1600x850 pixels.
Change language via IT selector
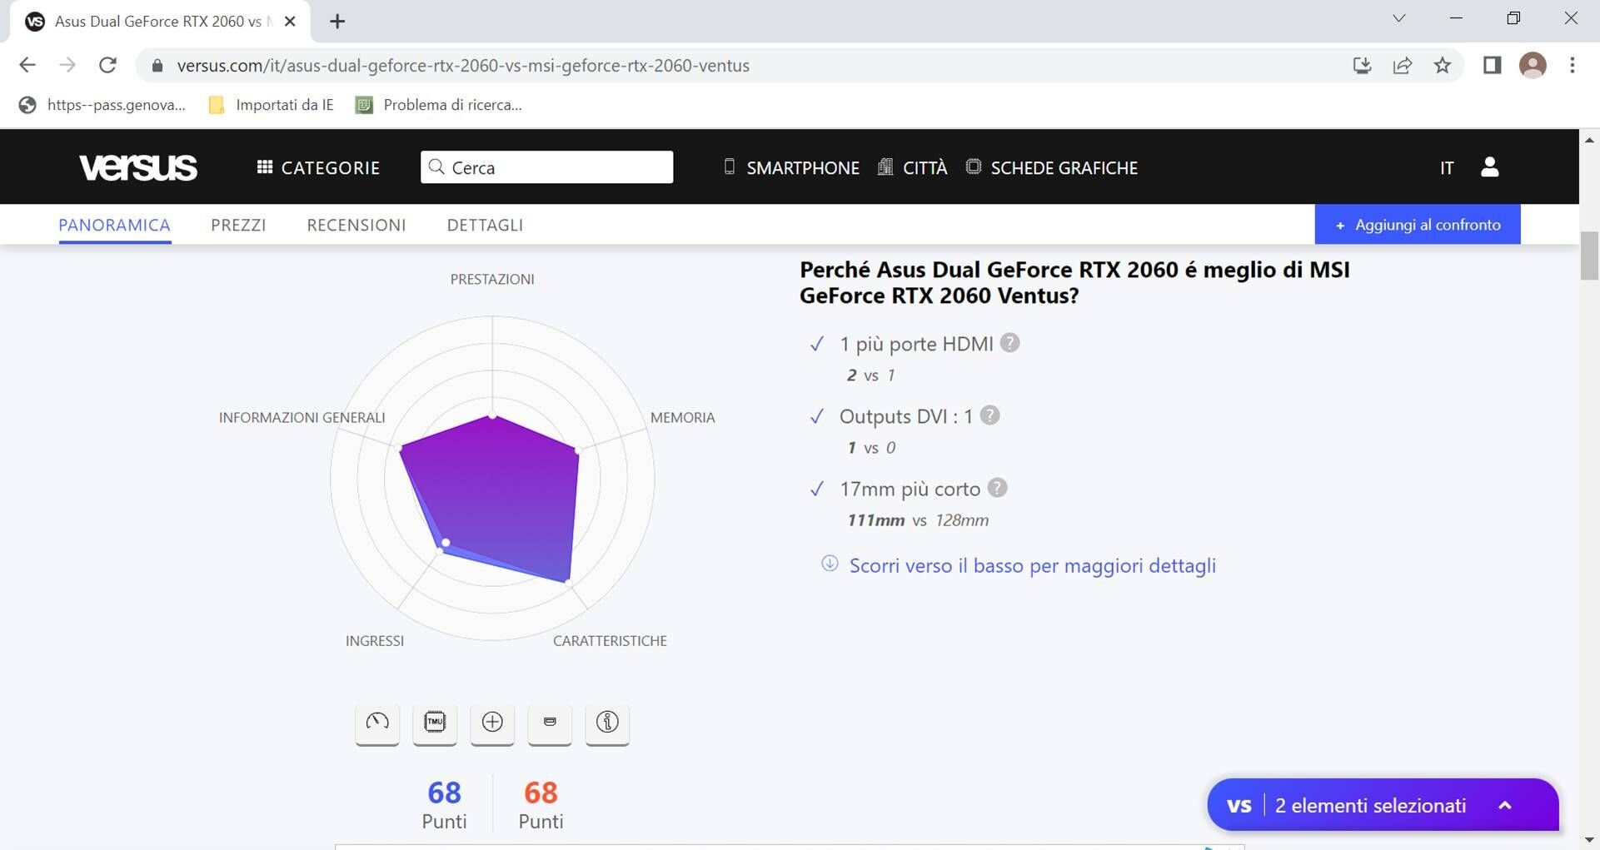pos(1447,168)
